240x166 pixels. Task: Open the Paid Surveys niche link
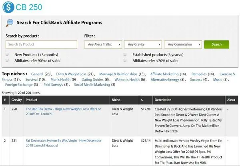click(53, 85)
